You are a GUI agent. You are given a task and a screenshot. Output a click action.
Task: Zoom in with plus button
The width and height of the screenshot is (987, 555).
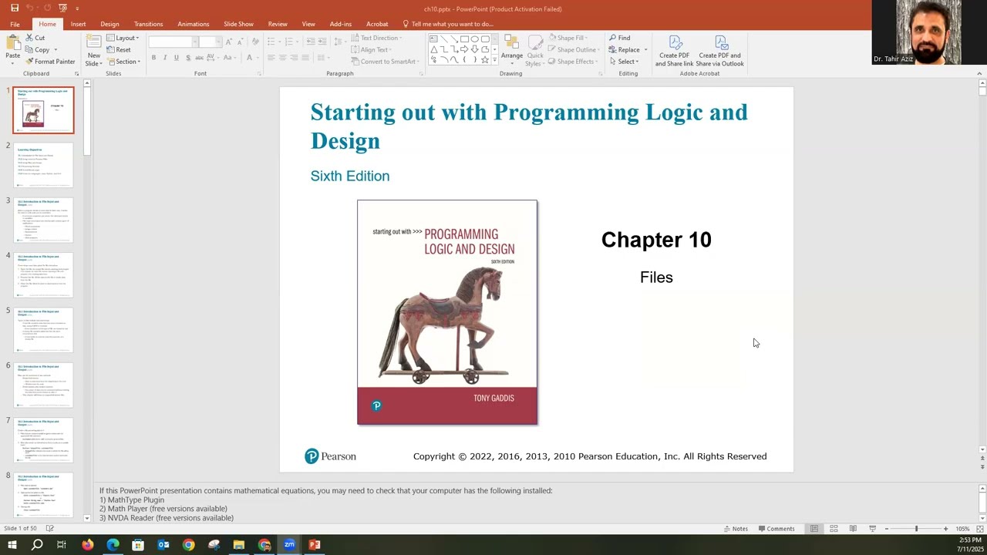[x=945, y=529]
